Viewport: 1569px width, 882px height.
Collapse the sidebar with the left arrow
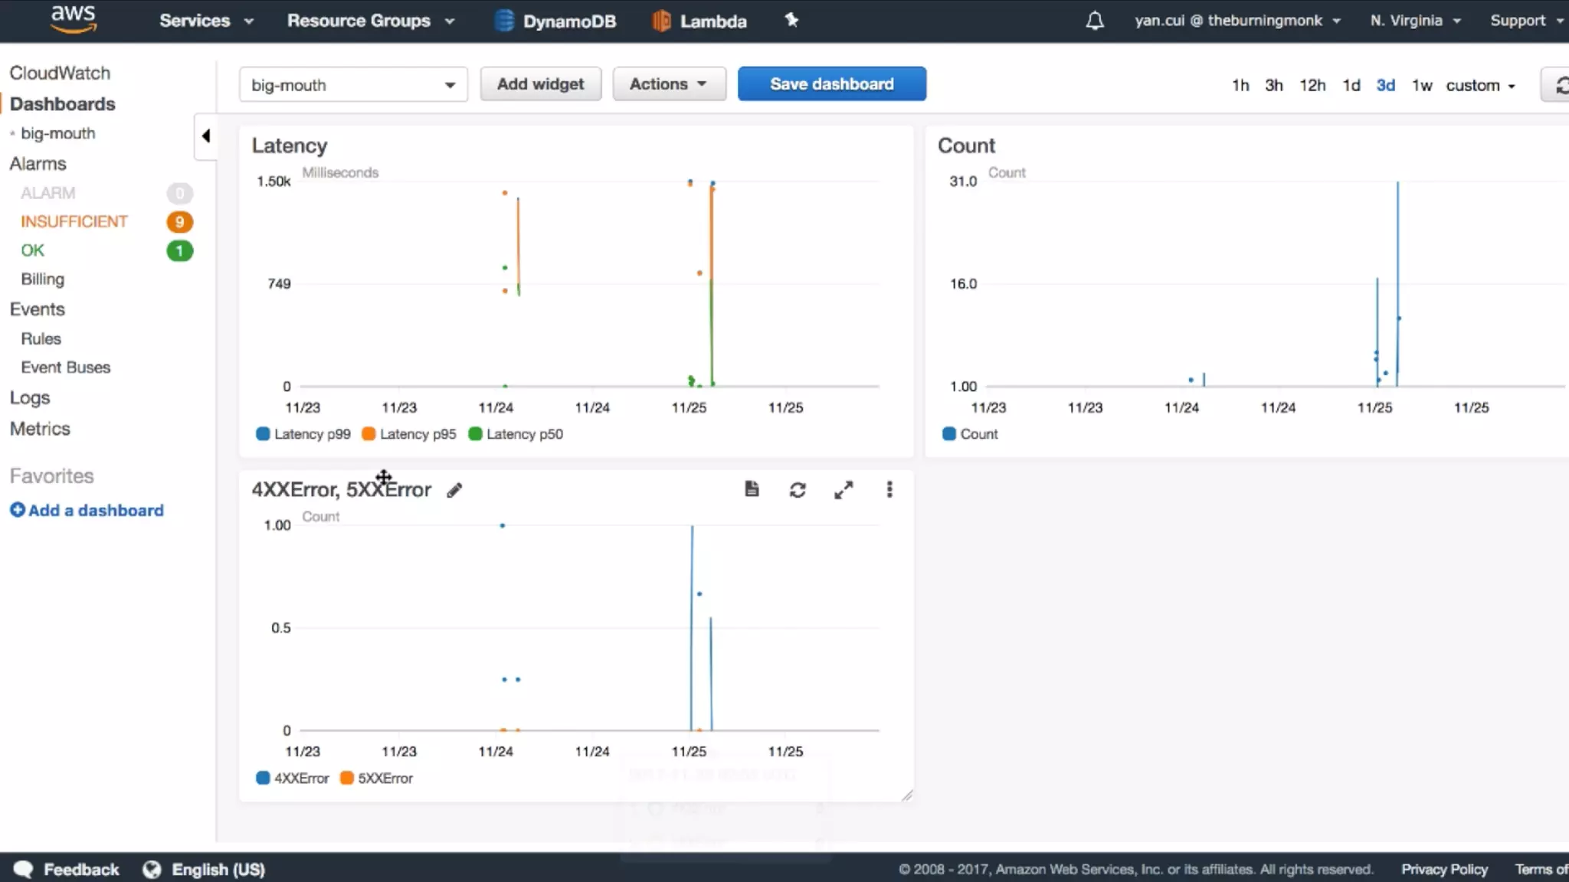point(205,136)
